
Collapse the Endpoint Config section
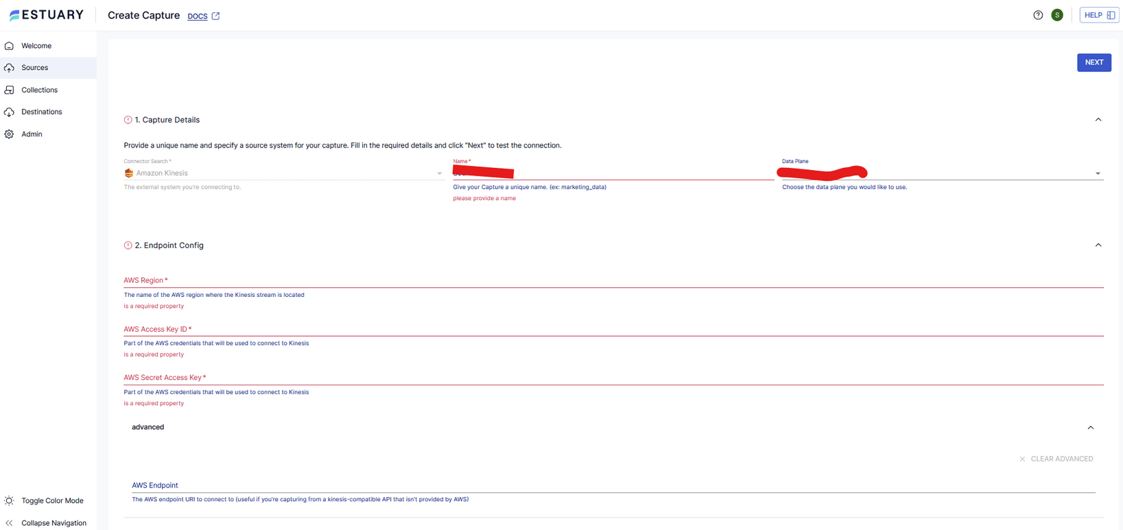(x=1098, y=245)
